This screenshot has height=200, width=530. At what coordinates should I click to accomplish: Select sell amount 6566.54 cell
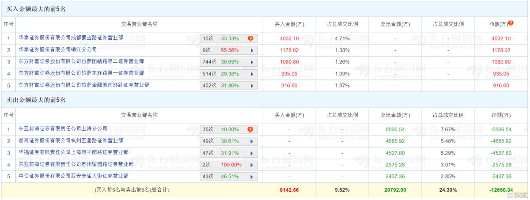pos(395,129)
